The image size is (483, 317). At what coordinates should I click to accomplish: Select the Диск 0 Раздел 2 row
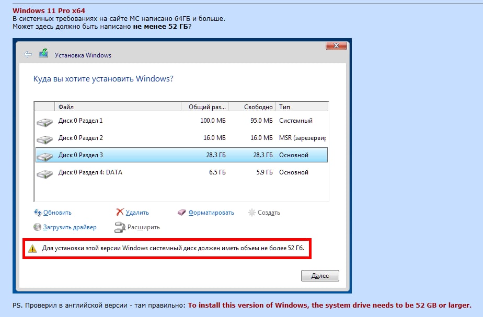pos(181,138)
